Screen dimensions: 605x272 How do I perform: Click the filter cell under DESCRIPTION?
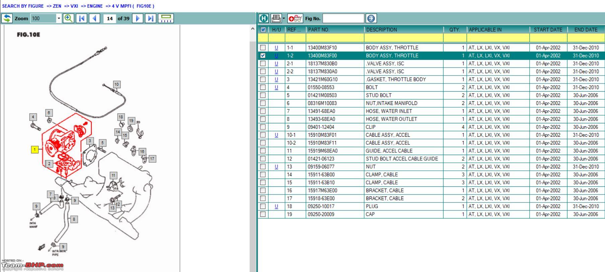pos(404,38)
